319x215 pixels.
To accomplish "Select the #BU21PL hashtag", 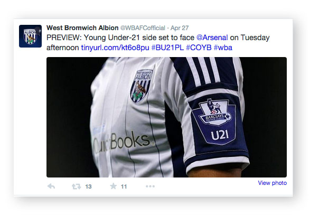I will pos(167,48).
